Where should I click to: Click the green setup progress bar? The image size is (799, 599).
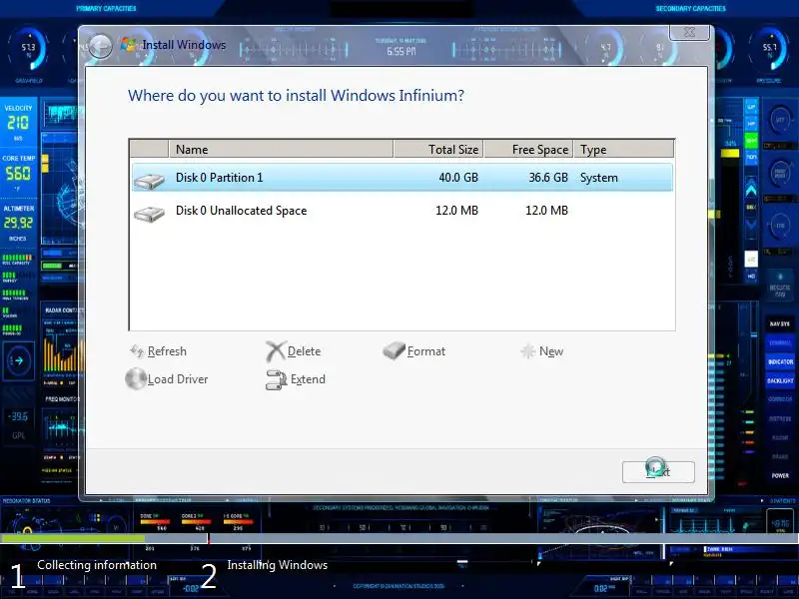point(72,538)
